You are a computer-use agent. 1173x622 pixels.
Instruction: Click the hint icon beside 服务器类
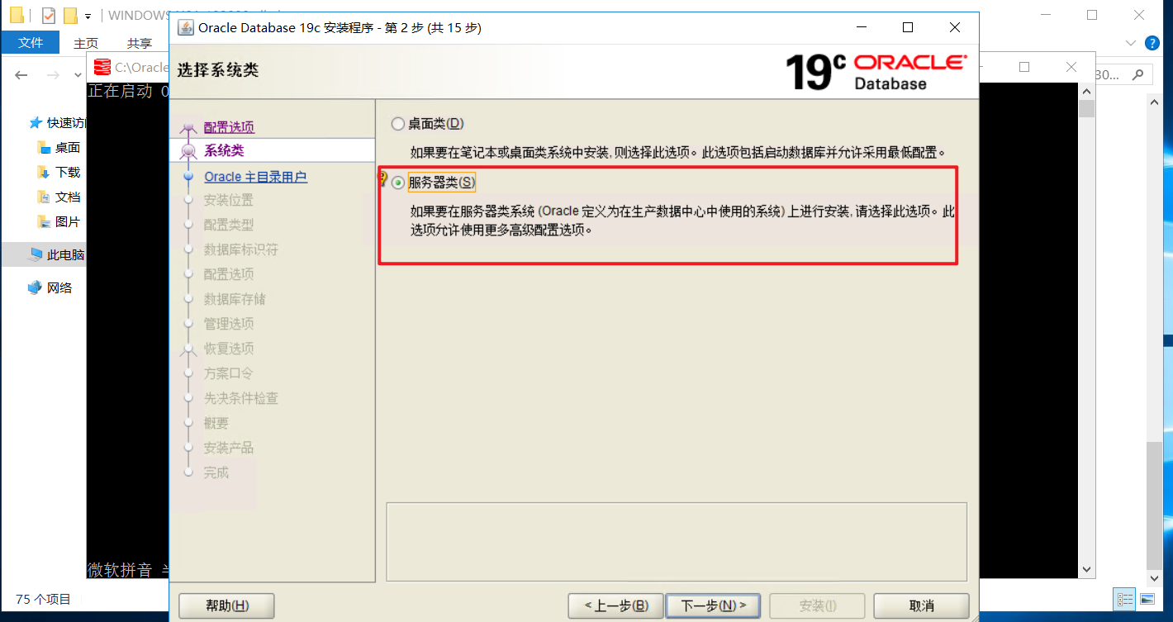pyautogui.click(x=382, y=178)
